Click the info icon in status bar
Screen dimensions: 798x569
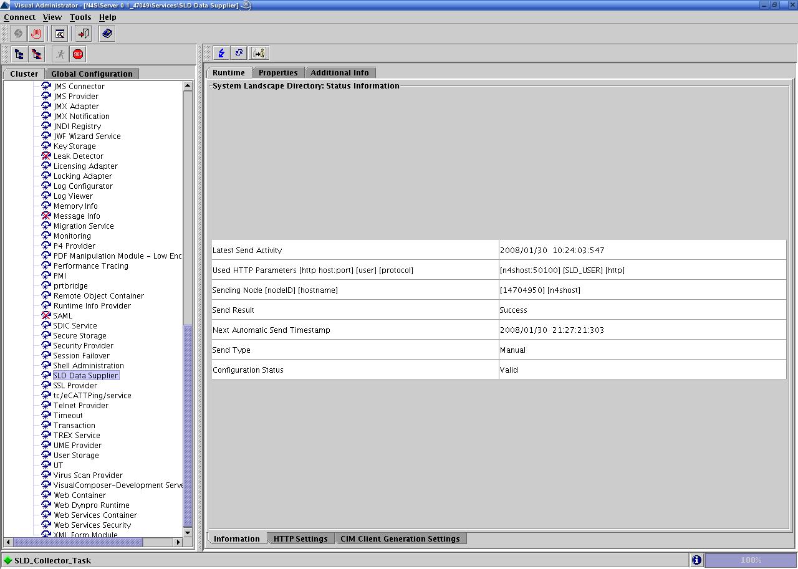(696, 560)
